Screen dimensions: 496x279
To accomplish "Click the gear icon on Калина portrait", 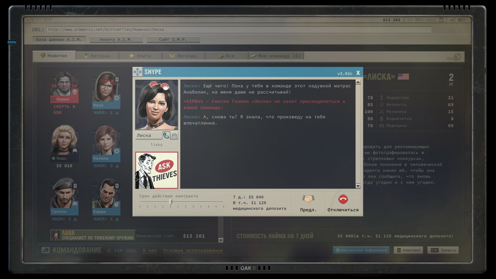I will pyautogui.click(x=117, y=151).
